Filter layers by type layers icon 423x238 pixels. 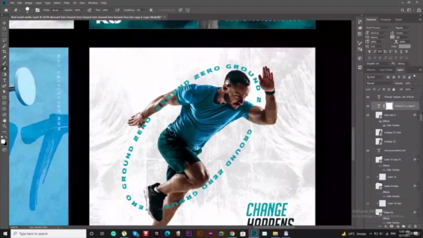click(399, 77)
